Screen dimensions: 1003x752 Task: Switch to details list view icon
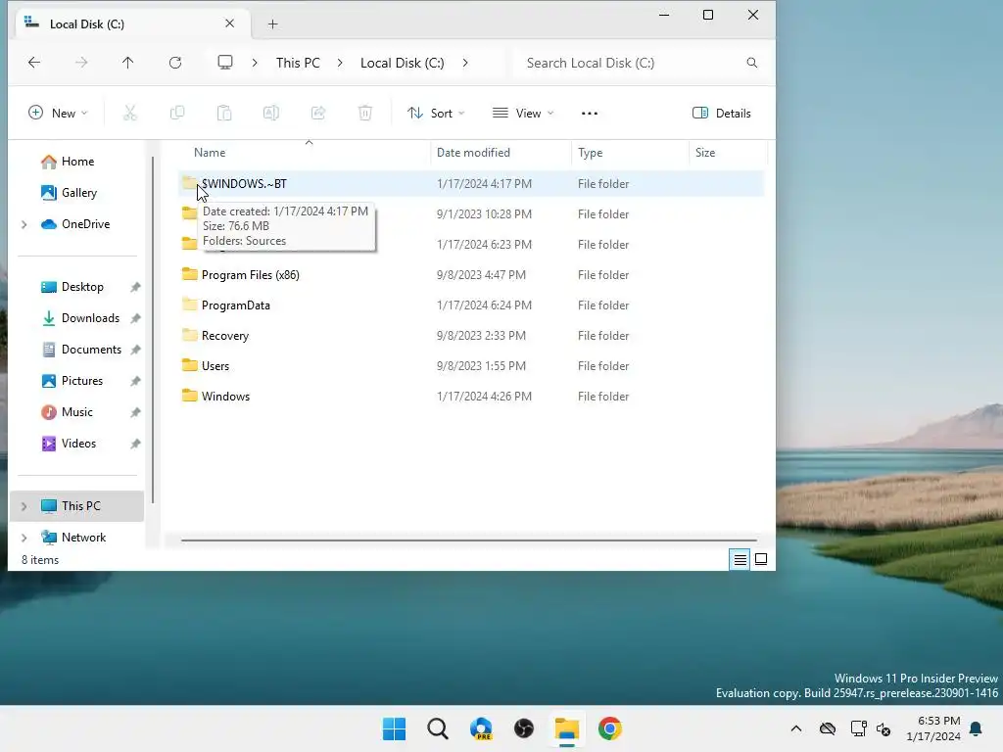click(740, 559)
